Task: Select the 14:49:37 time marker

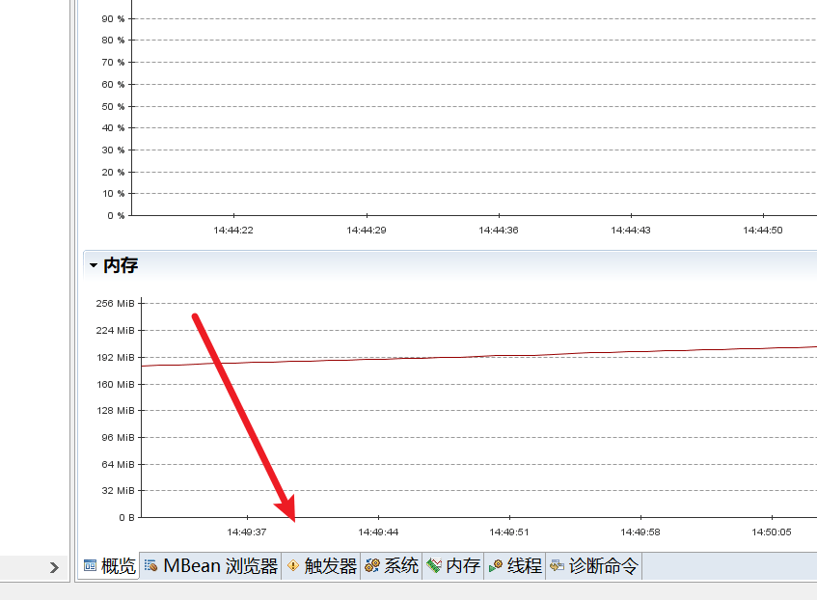Action: (x=247, y=532)
